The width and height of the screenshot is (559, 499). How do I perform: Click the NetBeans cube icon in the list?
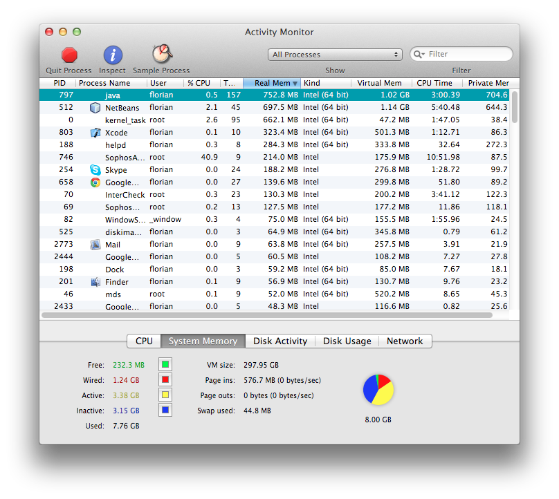pyautogui.click(x=95, y=108)
